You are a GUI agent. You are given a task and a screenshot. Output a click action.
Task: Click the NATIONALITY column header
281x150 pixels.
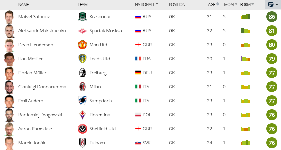point(147,5)
